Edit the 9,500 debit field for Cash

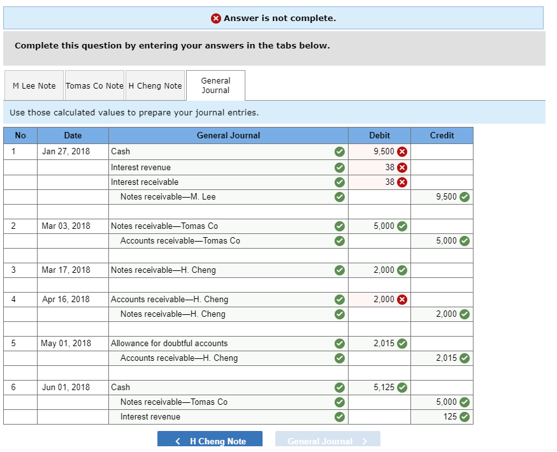[379, 152]
